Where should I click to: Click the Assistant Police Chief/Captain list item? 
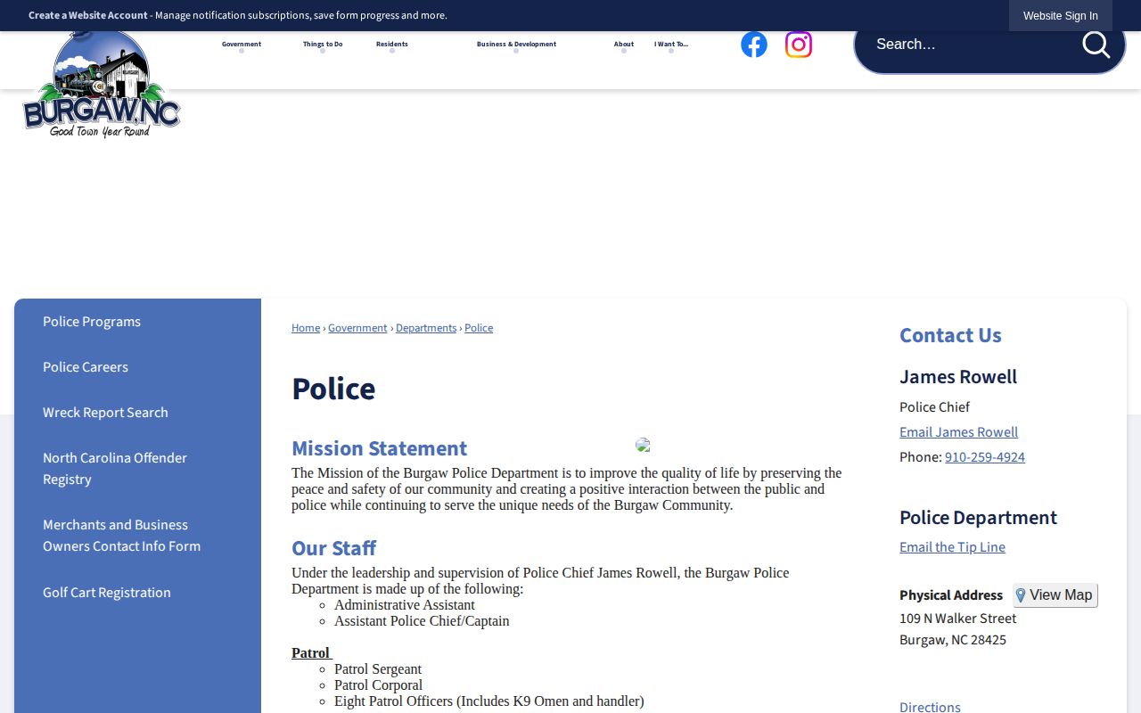(422, 621)
